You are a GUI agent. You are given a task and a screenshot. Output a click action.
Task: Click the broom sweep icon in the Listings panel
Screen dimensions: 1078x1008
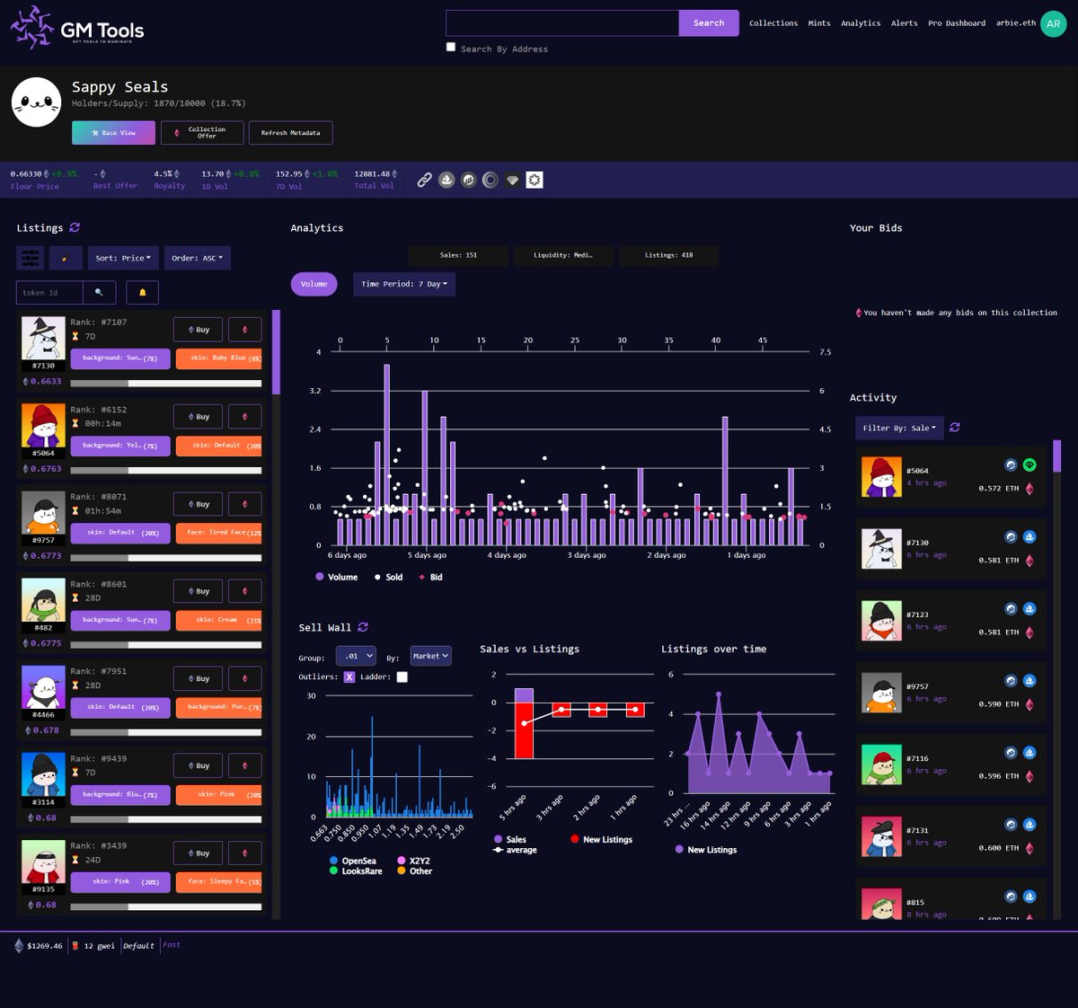tap(65, 258)
